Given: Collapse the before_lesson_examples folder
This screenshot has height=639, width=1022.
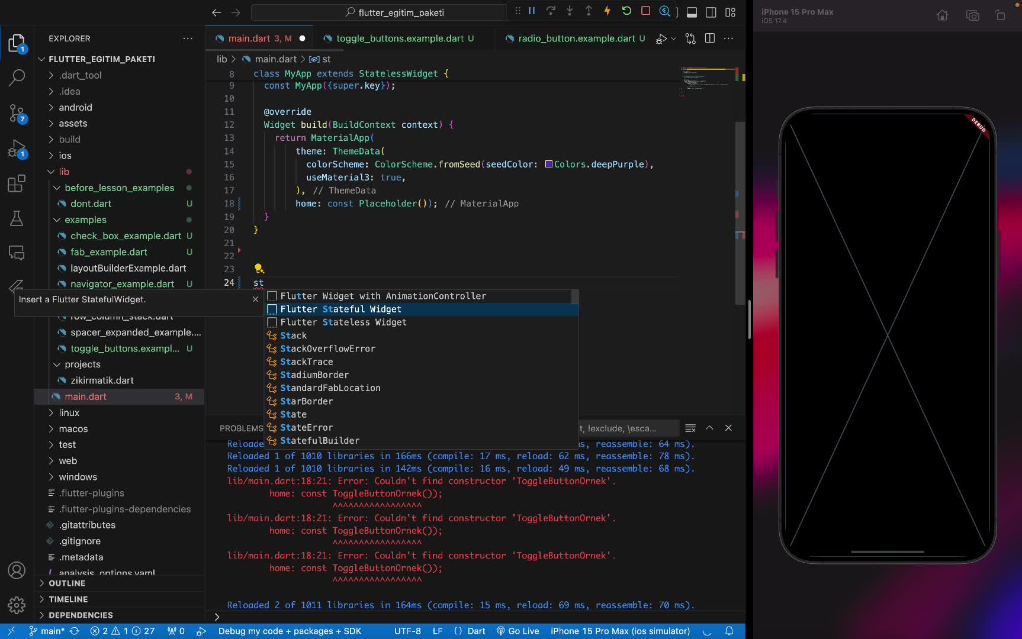Looking at the screenshot, I should [119, 188].
